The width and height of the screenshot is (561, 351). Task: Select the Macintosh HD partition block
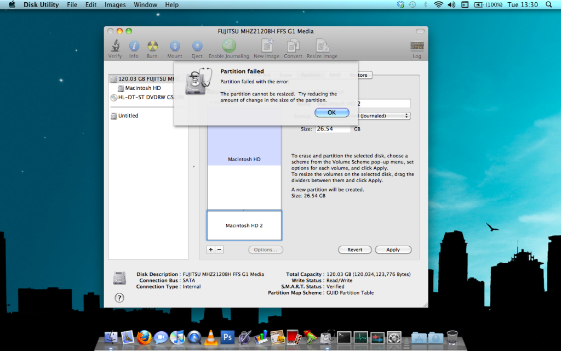coord(244,160)
